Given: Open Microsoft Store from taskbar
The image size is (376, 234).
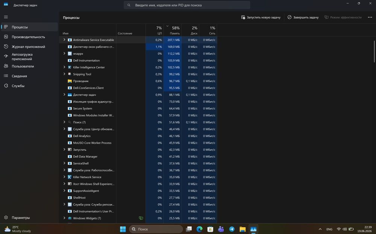Looking at the screenshot, I should 210,229.
